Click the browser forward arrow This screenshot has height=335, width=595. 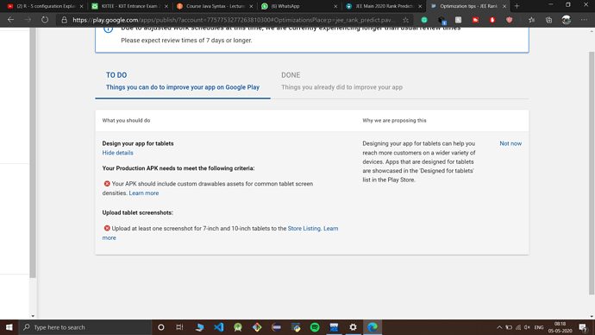click(x=28, y=20)
